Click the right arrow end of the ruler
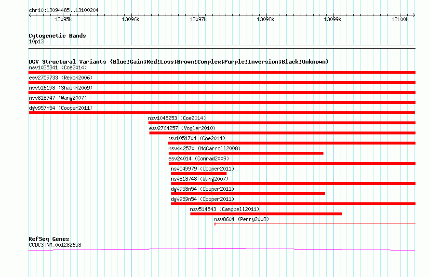 tap(414, 15)
